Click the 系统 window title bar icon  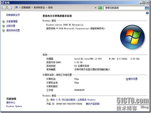coord(3,3)
